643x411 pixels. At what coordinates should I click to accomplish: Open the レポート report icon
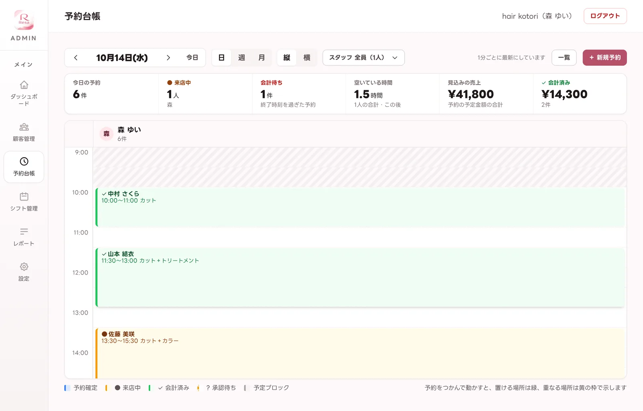[x=24, y=232]
